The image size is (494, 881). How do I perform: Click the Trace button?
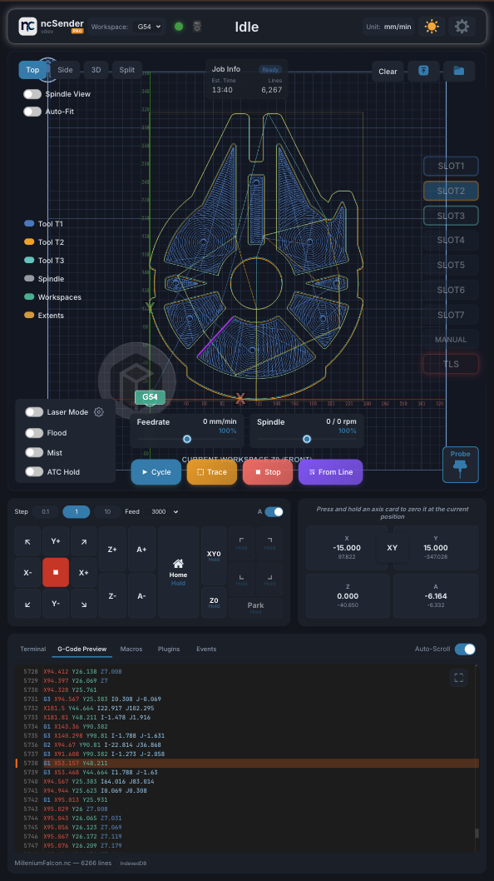coord(211,472)
